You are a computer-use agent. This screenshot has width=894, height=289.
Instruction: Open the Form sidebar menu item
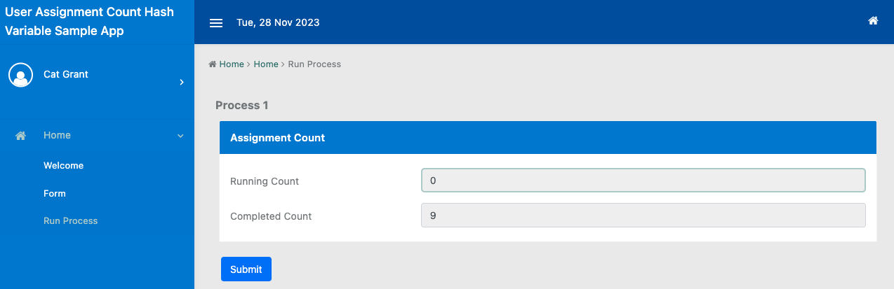tap(55, 193)
